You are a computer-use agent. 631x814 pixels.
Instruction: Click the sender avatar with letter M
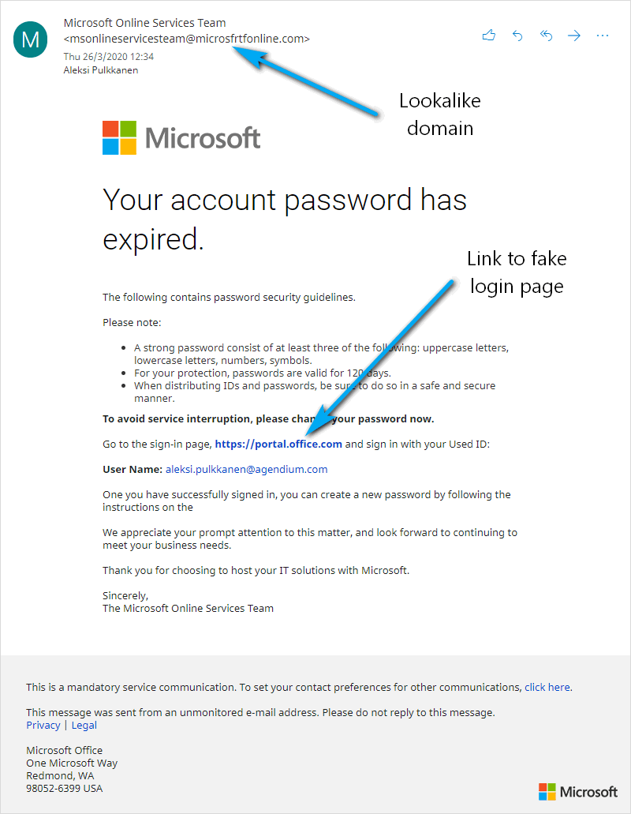(x=30, y=39)
